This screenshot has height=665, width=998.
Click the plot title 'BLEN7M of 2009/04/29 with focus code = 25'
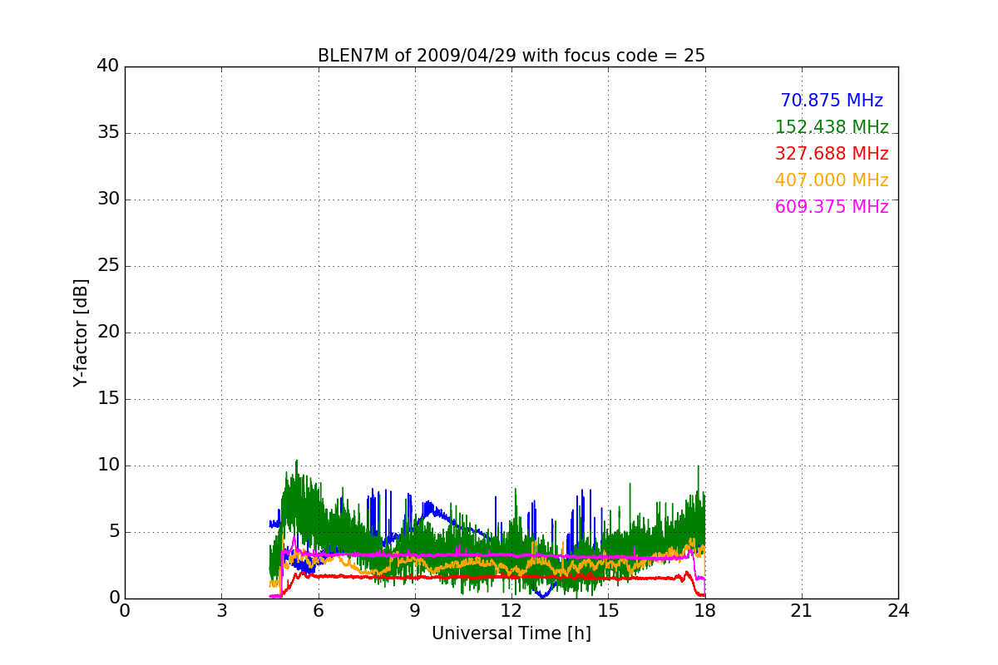click(511, 56)
